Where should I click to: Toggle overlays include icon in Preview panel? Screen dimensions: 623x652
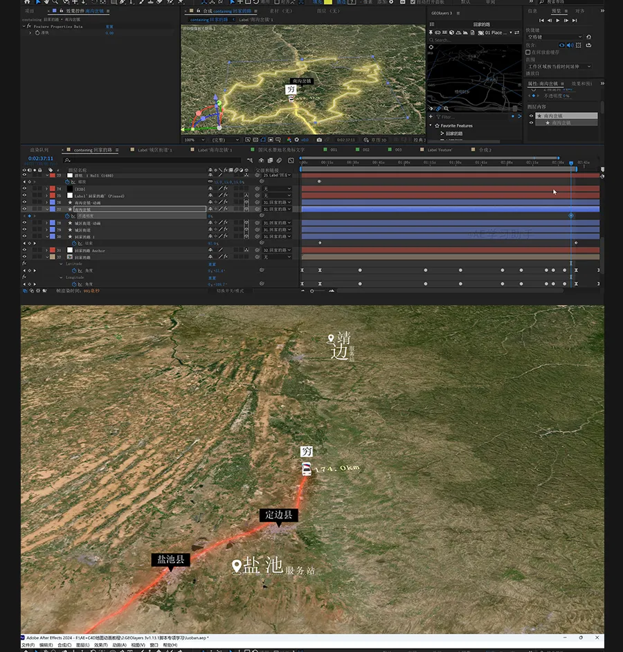click(579, 45)
